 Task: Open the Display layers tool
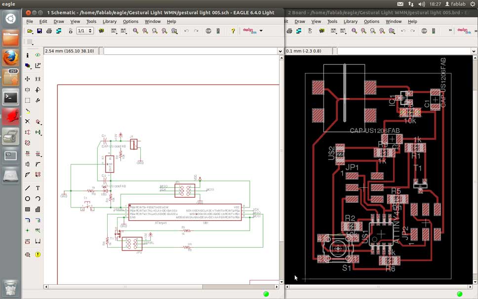[x=28, y=66]
